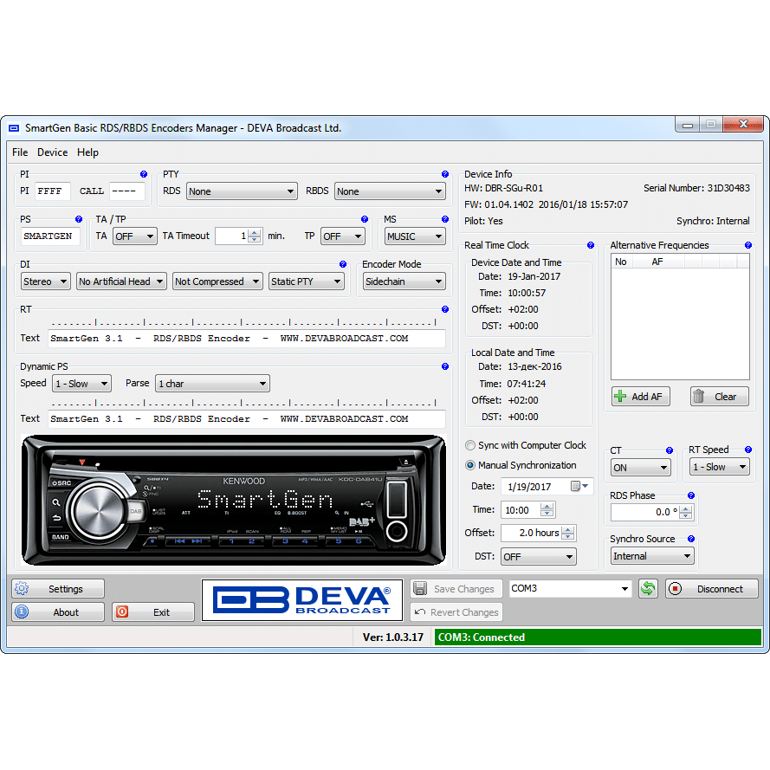Click the About button
The image size is (770, 770).
(x=58, y=611)
